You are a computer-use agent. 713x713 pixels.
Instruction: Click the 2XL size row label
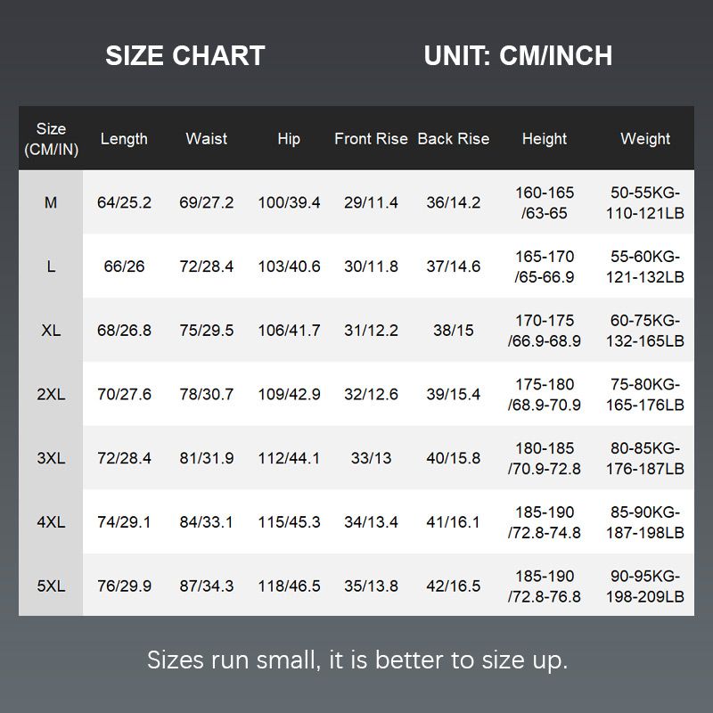[x=51, y=395]
